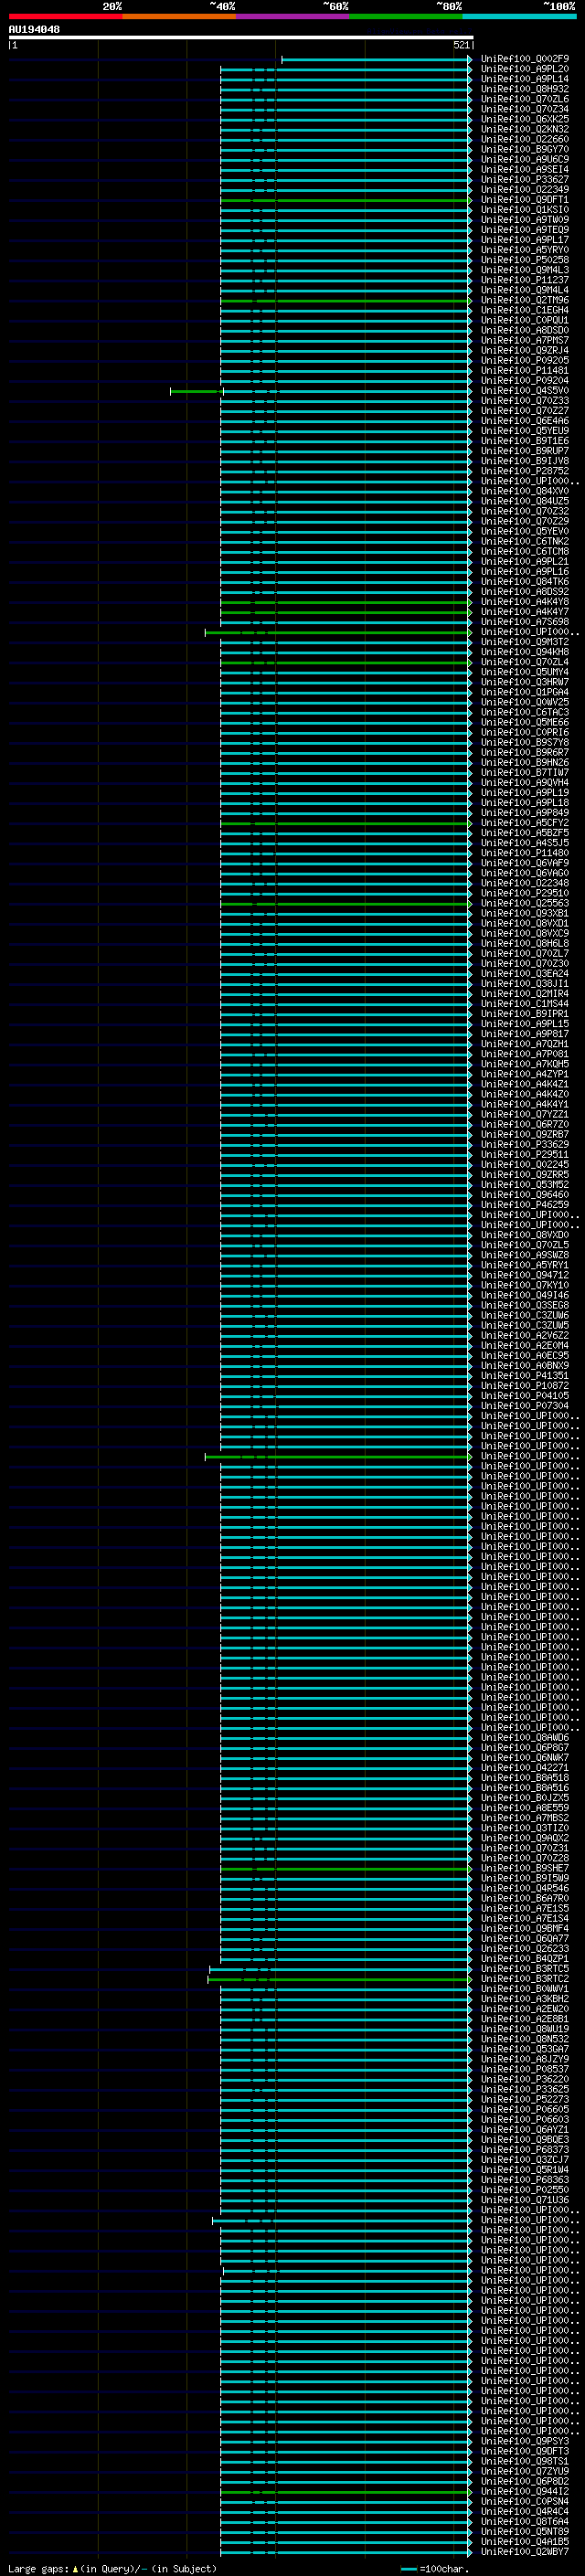Click the UniRef100_B3RTC5 label
The image size is (585, 2576).
pyautogui.click(x=525, y=1968)
